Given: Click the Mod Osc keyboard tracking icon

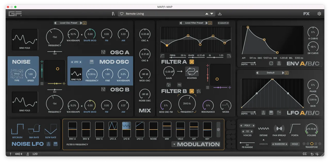Looking at the screenshot, I should coord(92,62).
